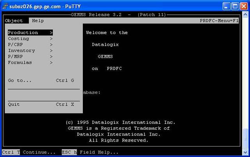The width and height of the screenshot is (250, 157).
Task: Click the GEMMS Release 3.2 header text
Action: (x=118, y=15)
